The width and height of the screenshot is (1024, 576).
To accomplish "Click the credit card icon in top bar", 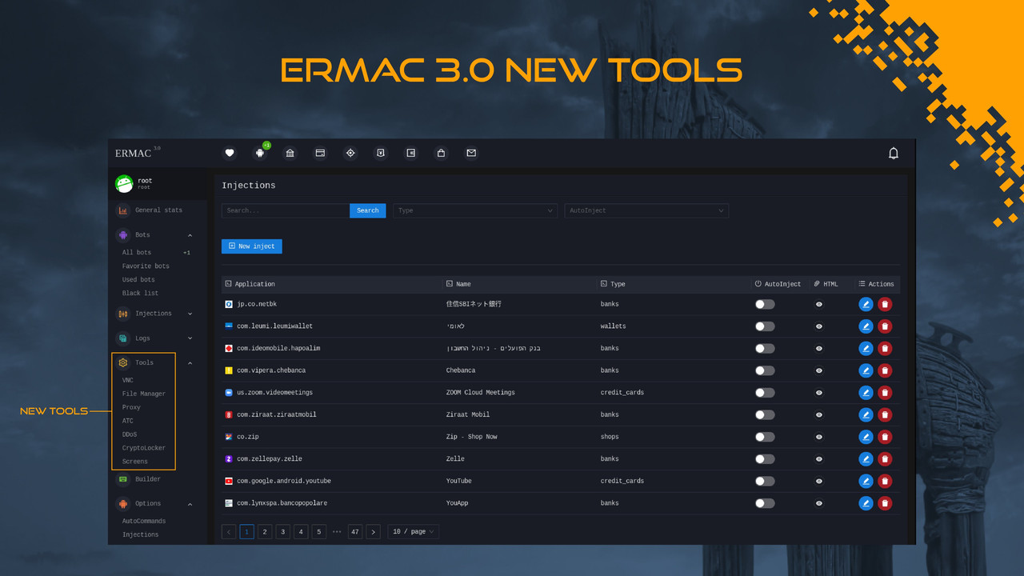I will 320,153.
